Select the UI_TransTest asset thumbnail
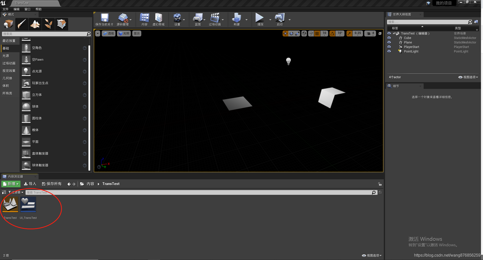Image resolution: width=483 pixels, height=260 pixels. (x=28, y=204)
